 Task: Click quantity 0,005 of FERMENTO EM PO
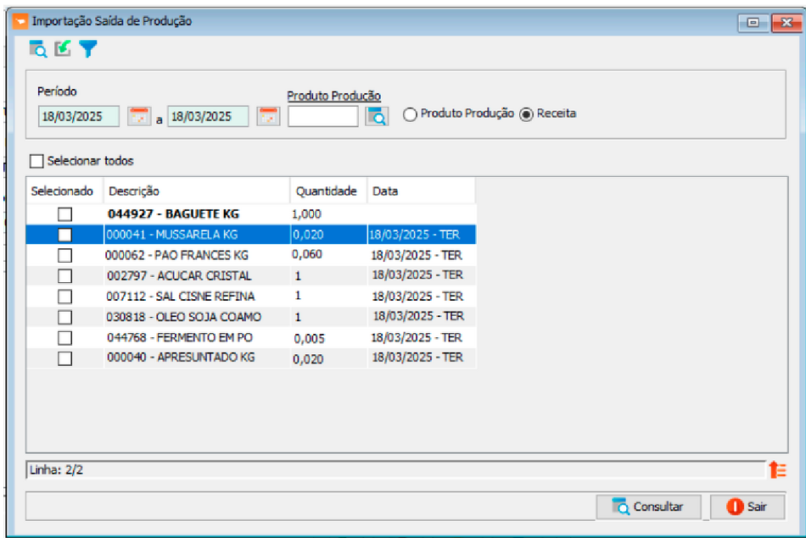pyautogui.click(x=309, y=339)
